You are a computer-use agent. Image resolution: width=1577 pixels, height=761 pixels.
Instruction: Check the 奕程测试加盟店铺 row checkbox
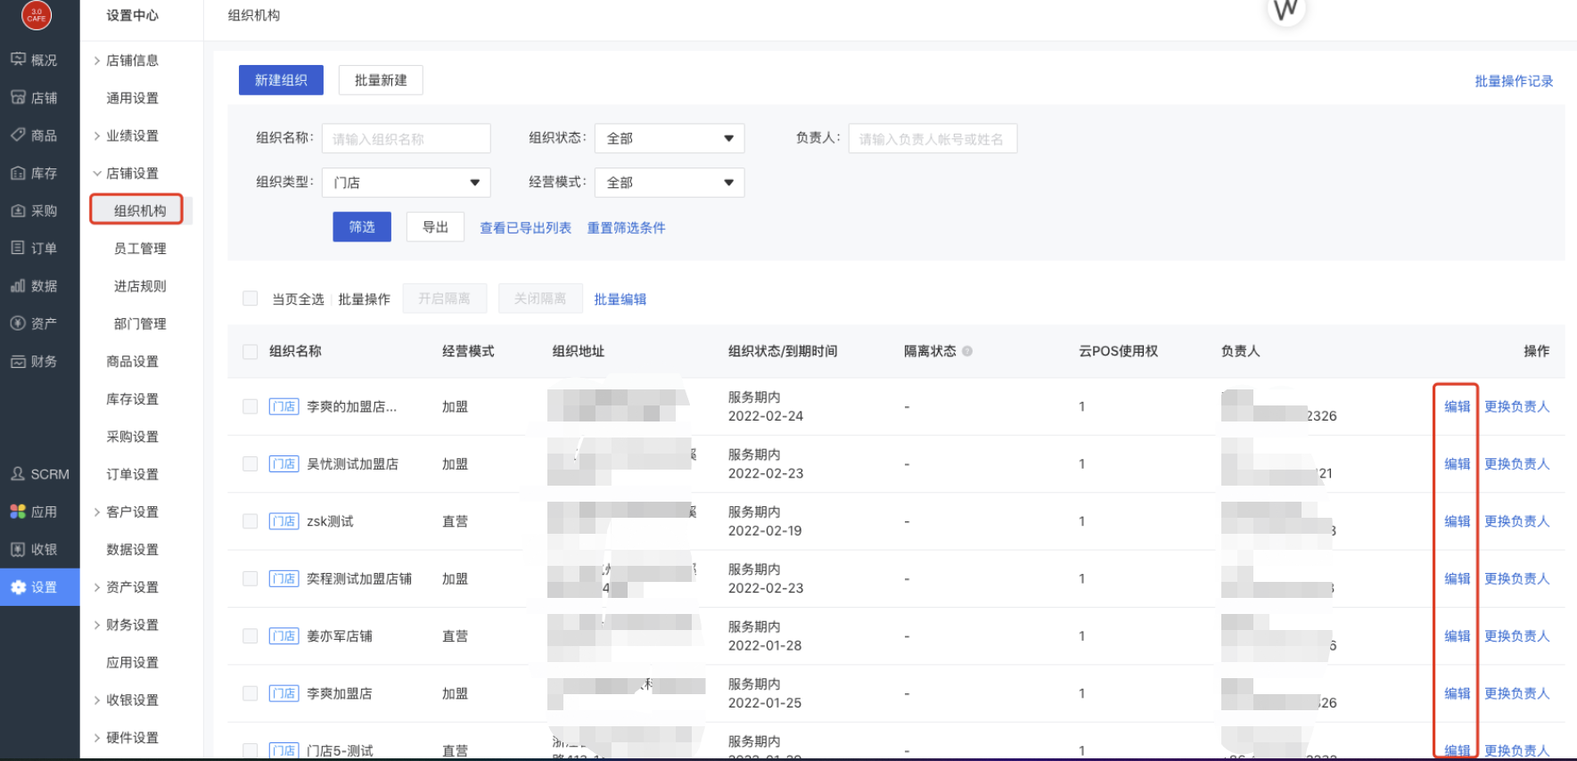coord(251,578)
